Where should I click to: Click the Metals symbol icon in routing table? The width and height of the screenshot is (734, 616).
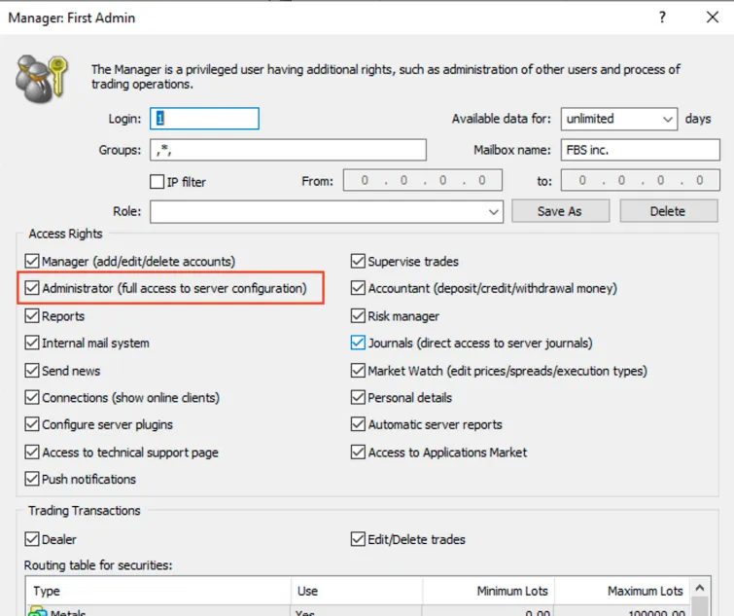[38, 611]
